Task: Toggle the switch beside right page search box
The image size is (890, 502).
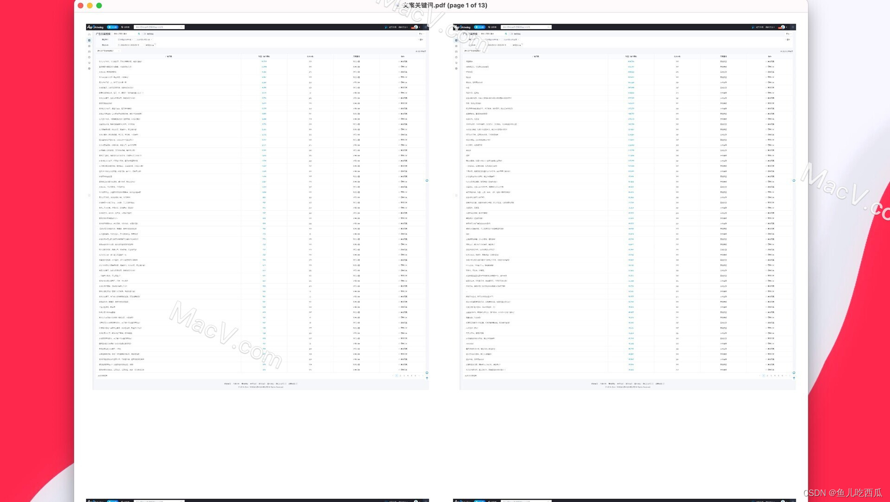Action: pyautogui.click(x=512, y=34)
